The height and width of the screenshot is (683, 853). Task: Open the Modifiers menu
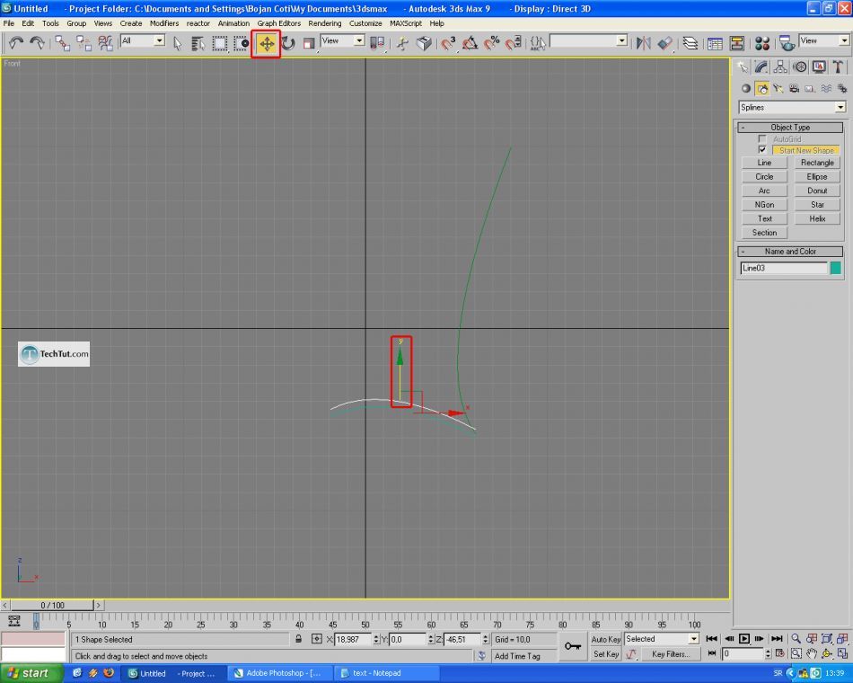pyautogui.click(x=163, y=23)
